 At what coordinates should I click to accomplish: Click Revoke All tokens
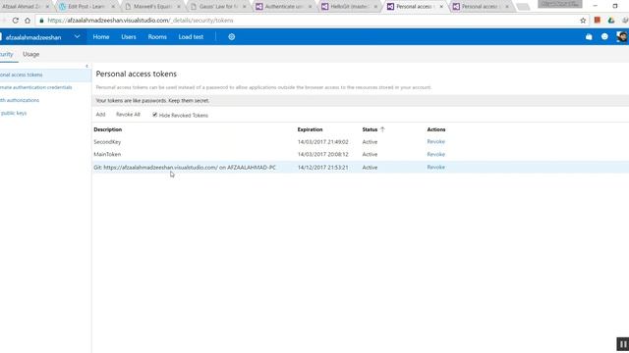[x=128, y=115]
